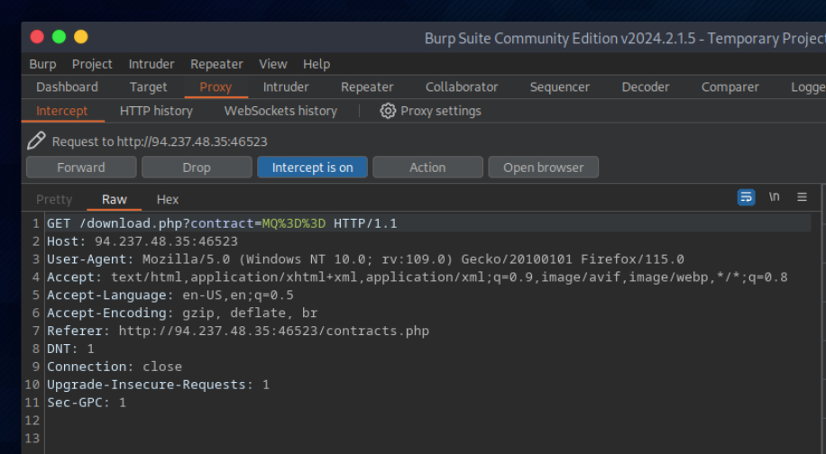Open Proxy settings via the gear icon

pyautogui.click(x=388, y=111)
